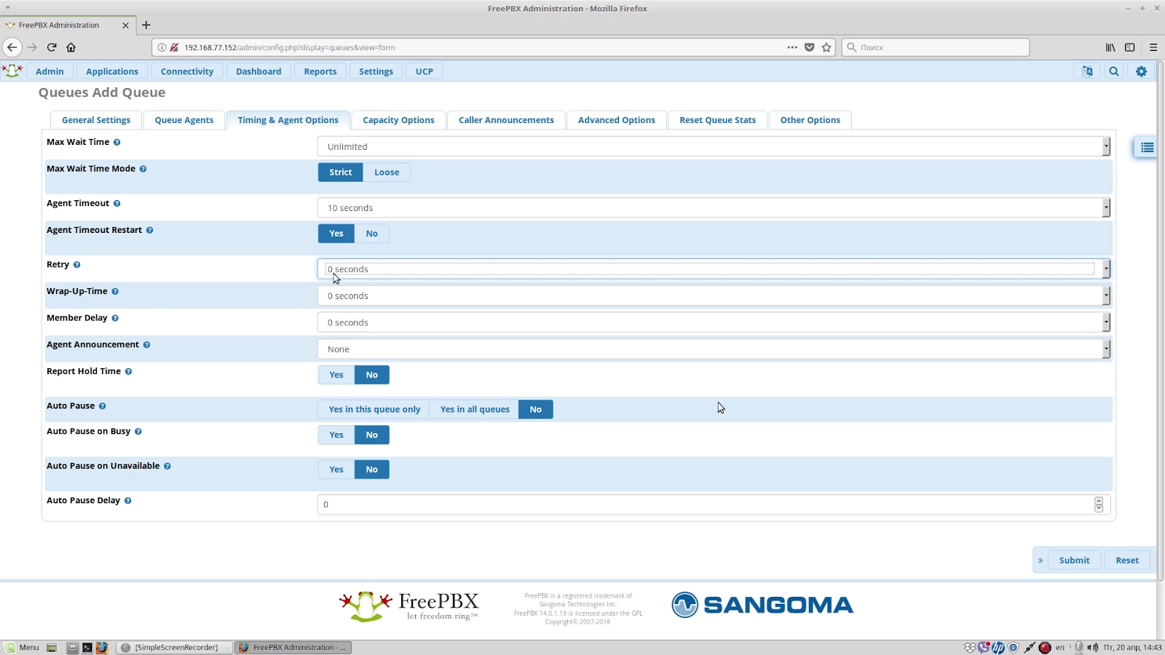Switch to Caller Announcements tab
This screenshot has height=655, width=1165.
click(506, 120)
